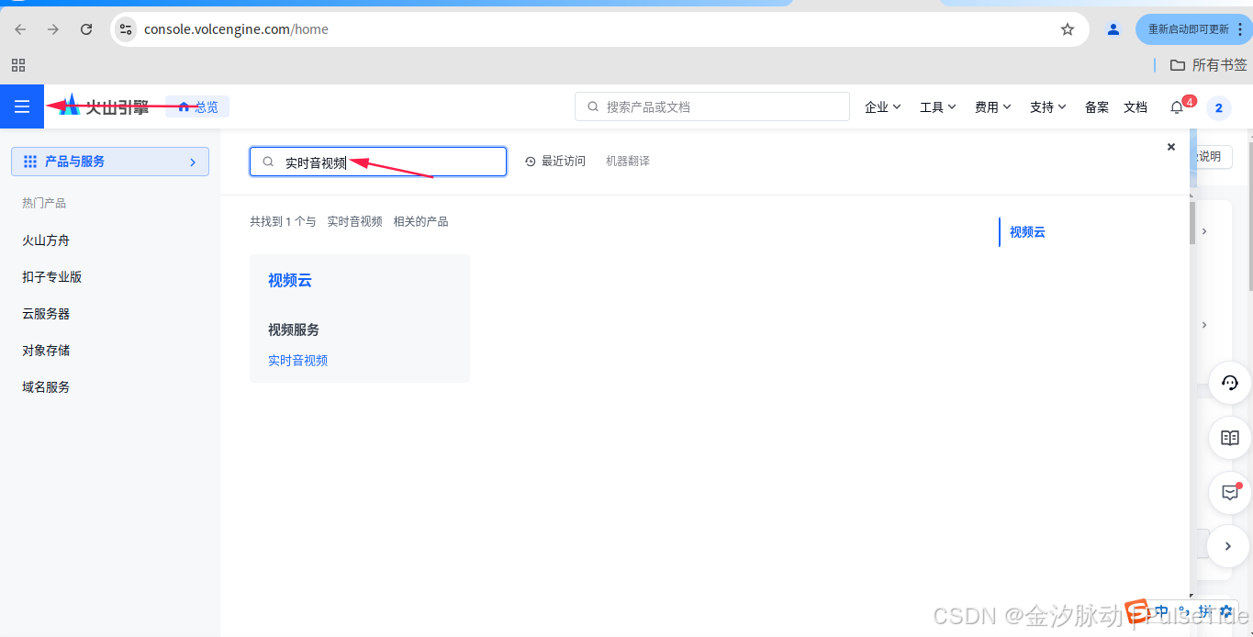Select 云服务器 in hot products
Image resolution: width=1253 pixels, height=637 pixels.
pyautogui.click(x=46, y=314)
